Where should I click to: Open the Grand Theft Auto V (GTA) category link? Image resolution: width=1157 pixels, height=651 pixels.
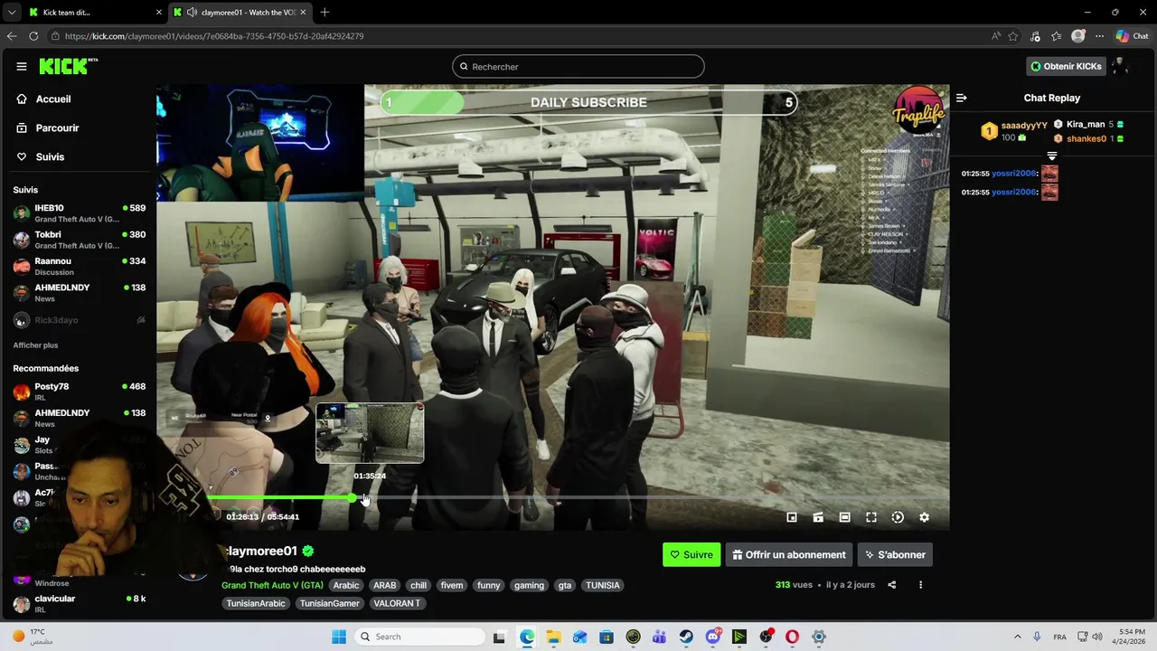coord(272,585)
